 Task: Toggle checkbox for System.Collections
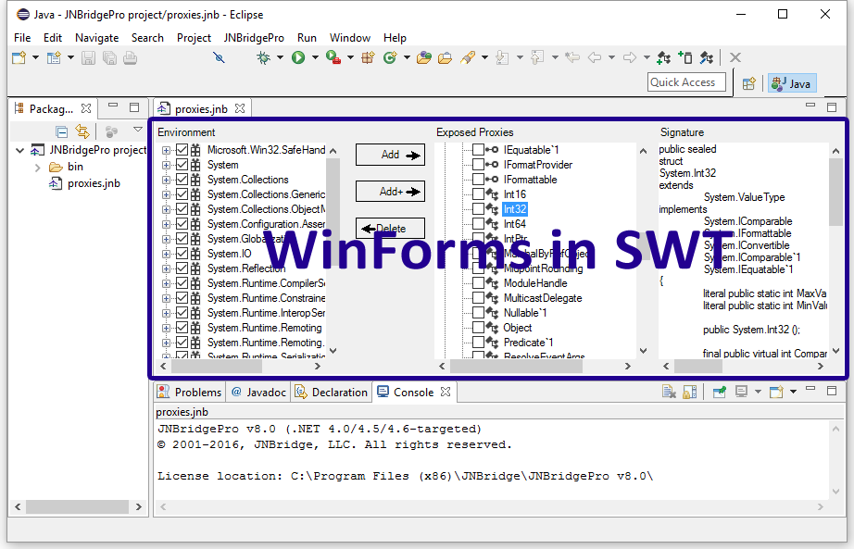coord(182,180)
